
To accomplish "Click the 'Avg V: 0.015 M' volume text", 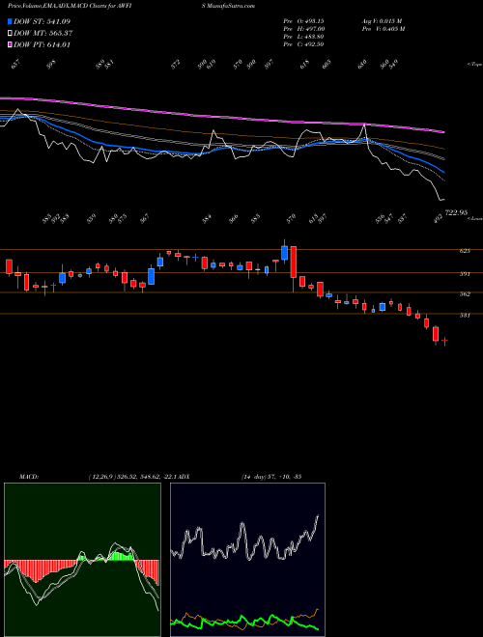I will [382, 21].
